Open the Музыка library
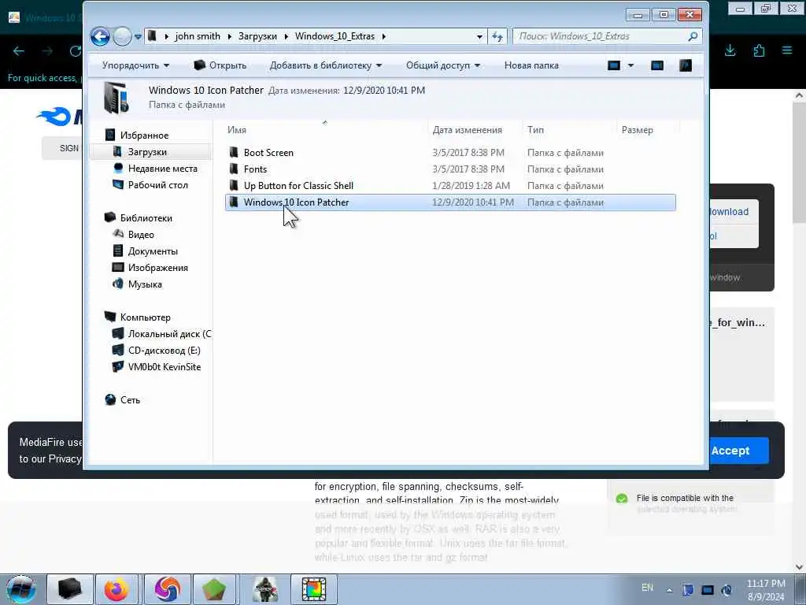Image resolution: width=806 pixels, height=605 pixels. click(x=145, y=284)
